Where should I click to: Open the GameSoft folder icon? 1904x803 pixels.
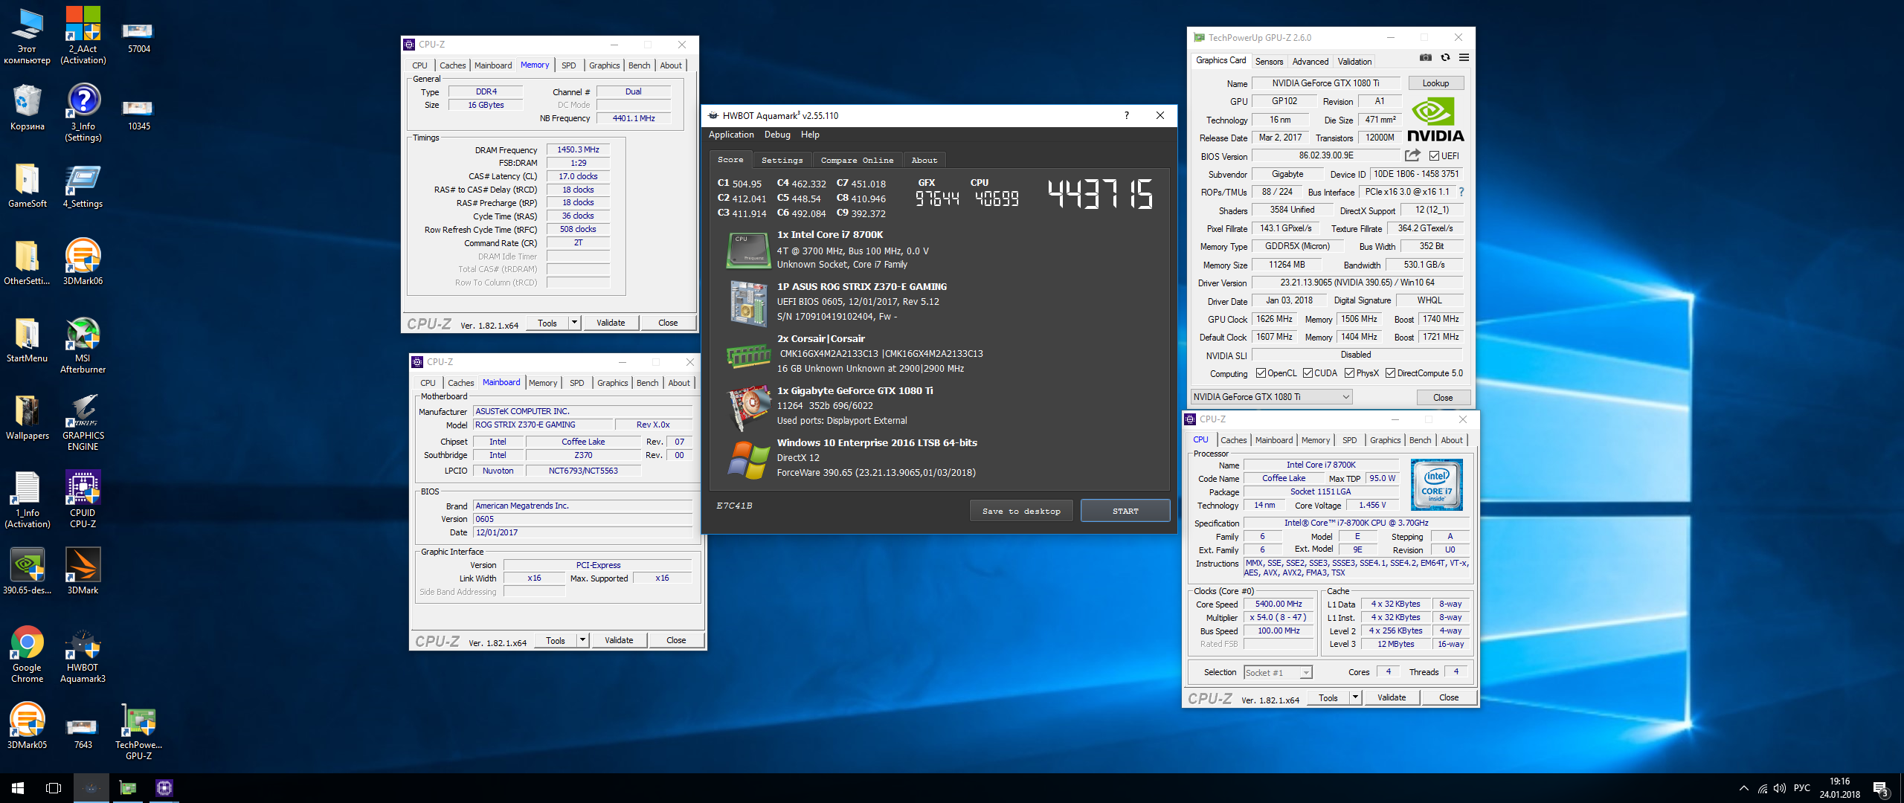pos(27,184)
